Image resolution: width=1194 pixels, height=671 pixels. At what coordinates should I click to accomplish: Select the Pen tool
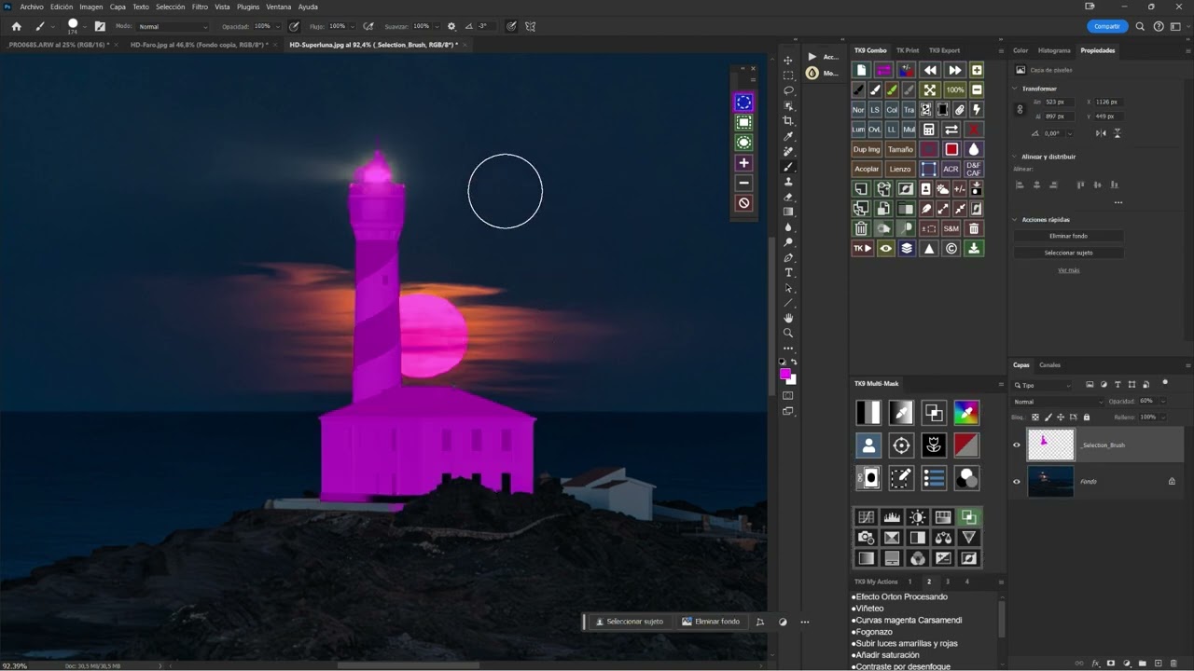[x=788, y=257]
